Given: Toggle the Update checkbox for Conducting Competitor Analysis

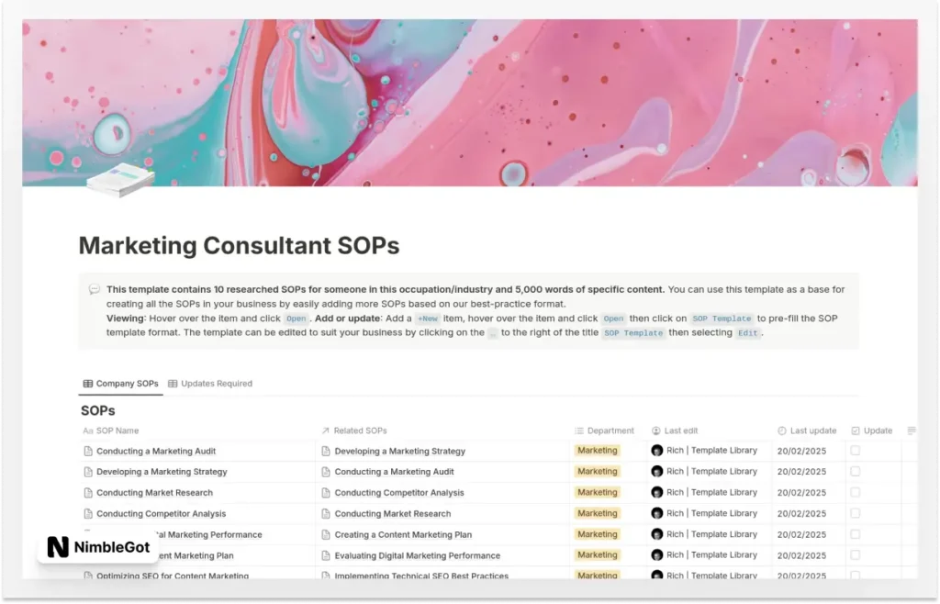Looking at the screenshot, I should pyautogui.click(x=856, y=513).
